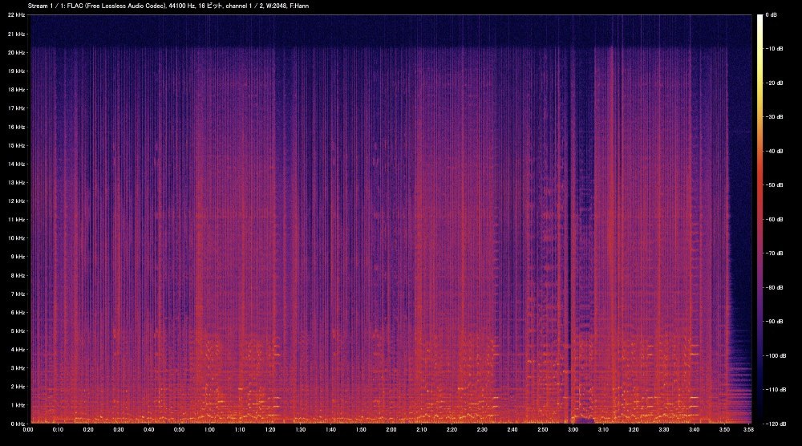Click the "11 kHz" frequency label
Screen dimensions: 802x446
(16, 220)
